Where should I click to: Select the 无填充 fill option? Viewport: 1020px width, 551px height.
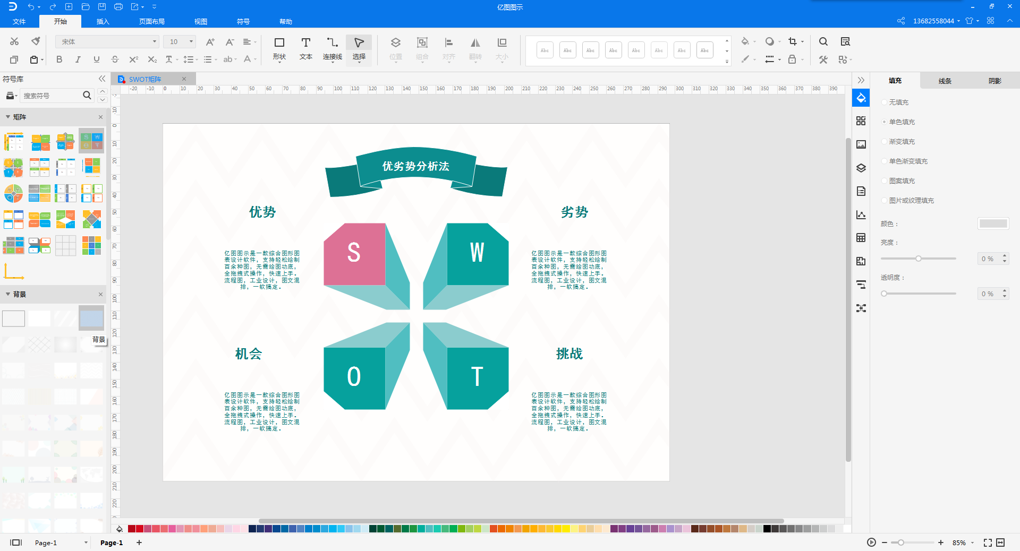pyautogui.click(x=898, y=102)
